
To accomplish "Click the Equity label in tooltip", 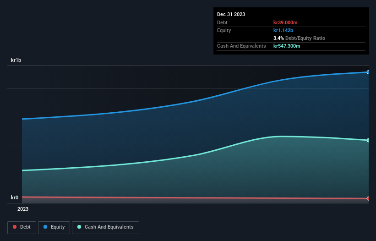I will [224, 30].
